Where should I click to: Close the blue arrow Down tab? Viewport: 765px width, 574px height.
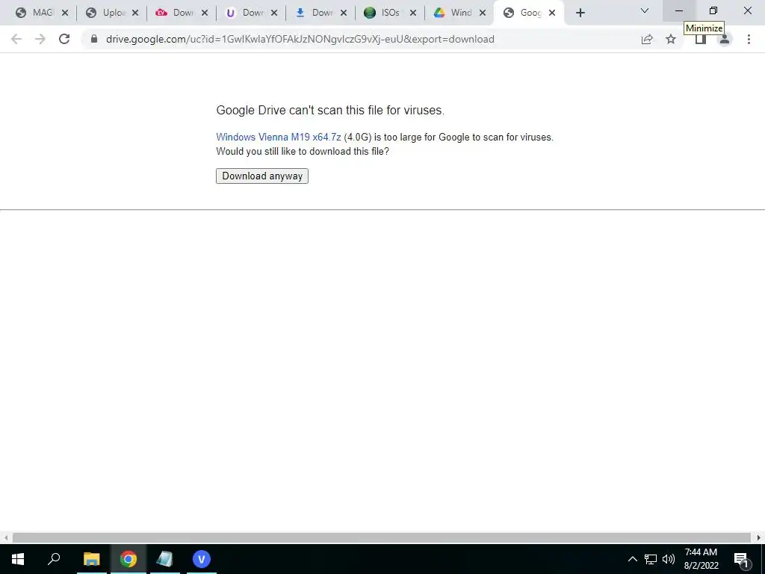tap(344, 13)
